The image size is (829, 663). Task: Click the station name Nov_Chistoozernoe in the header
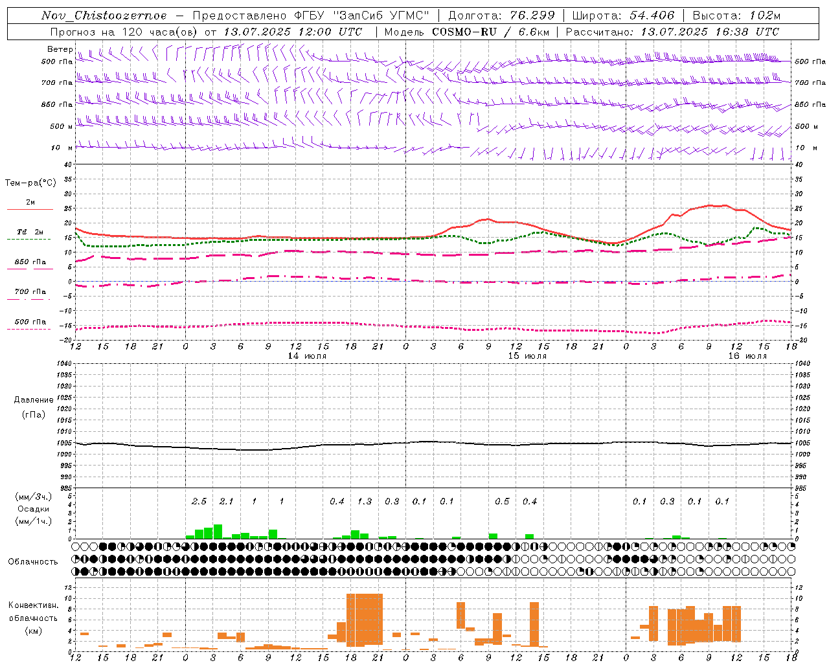pyautogui.click(x=104, y=16)
